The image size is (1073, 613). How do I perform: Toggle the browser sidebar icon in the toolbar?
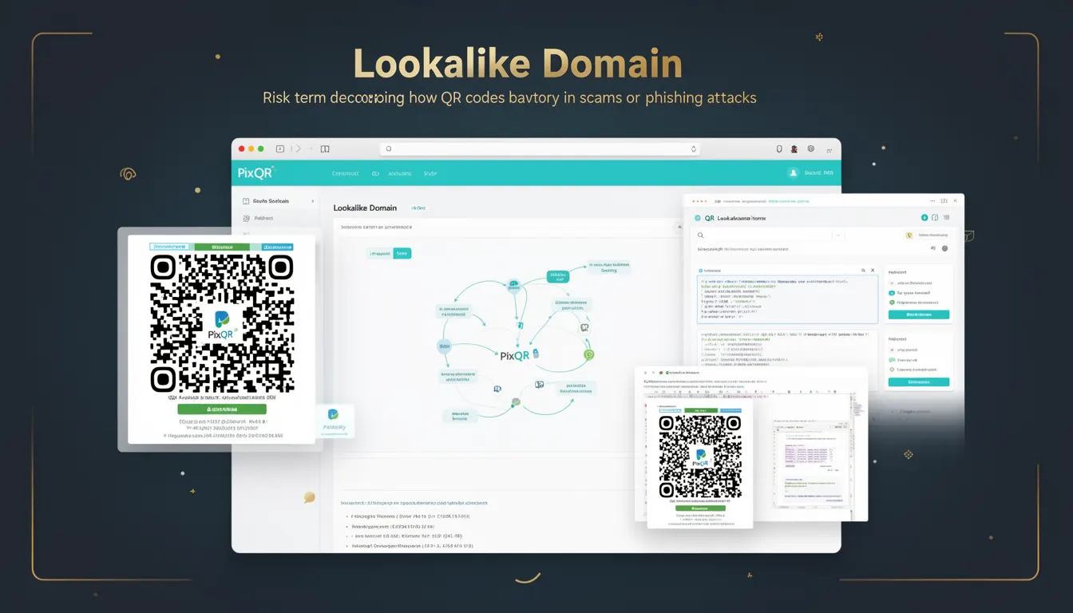(x=280, y=148)
